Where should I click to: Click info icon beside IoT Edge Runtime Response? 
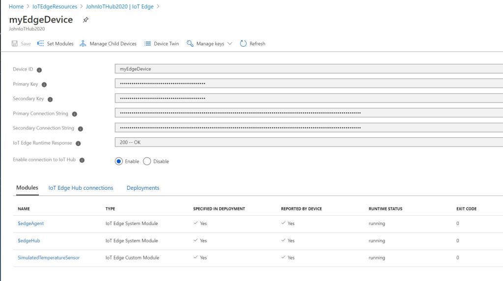[x=78, y=143]
